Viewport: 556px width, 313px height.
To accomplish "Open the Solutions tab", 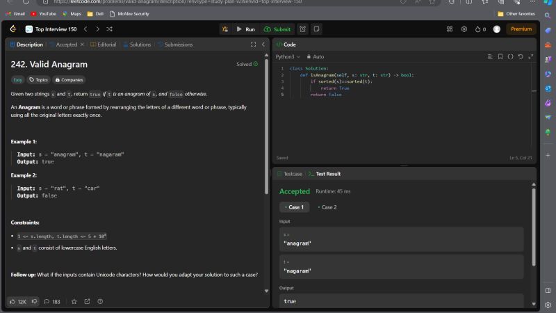I will pos(137,45).
